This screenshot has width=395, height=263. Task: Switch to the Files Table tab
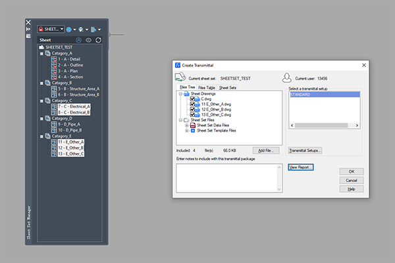point(207,87)
